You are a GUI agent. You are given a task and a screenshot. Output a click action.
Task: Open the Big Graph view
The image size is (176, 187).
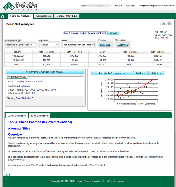point(140,73)
